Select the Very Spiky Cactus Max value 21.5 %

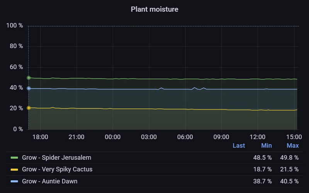pyautogui.click(x=289, y=170)
